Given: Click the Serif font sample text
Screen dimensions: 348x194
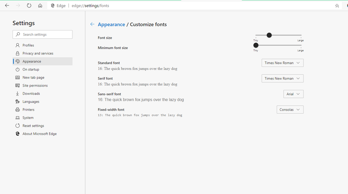Looking at the screenshot, I should tap(138, 84).
